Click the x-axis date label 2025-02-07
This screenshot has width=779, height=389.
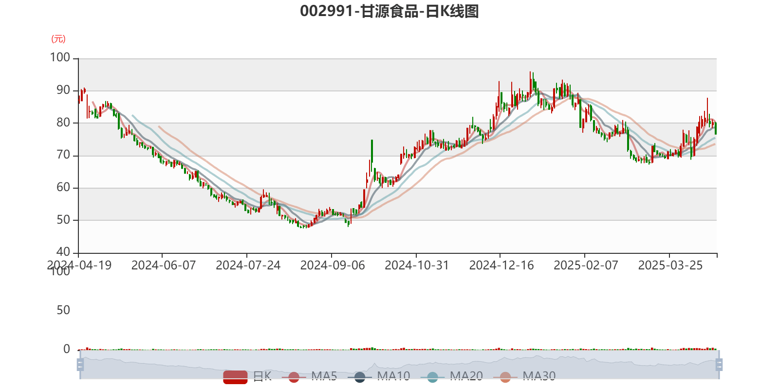(x=586, y=265)
